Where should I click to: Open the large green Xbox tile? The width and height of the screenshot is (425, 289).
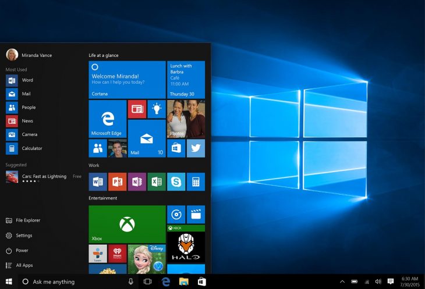tap(127, 224)
